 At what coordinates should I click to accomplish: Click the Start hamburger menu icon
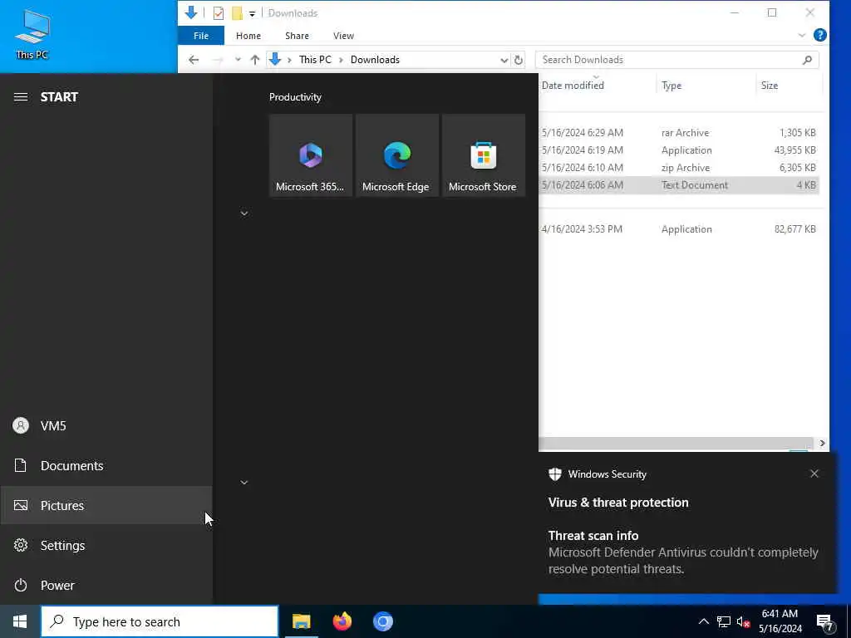point(21,97)
